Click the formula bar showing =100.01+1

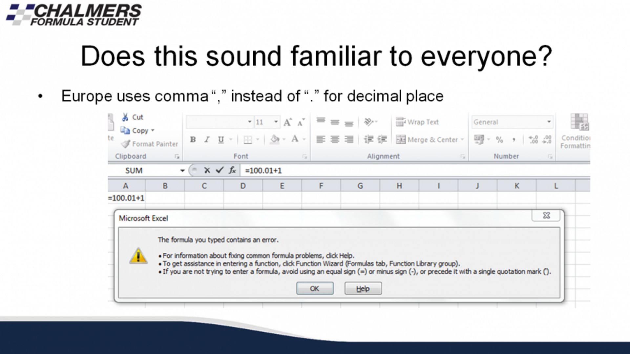click(x=415, y=171)
